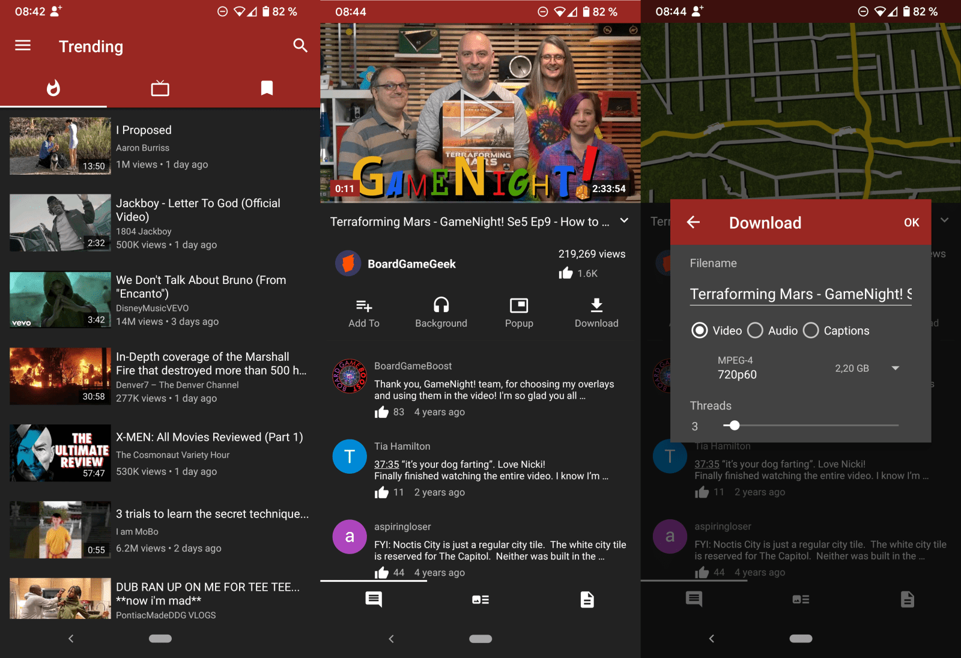
Task: Edit the Filename text field
Action: [x=801, y=294]
